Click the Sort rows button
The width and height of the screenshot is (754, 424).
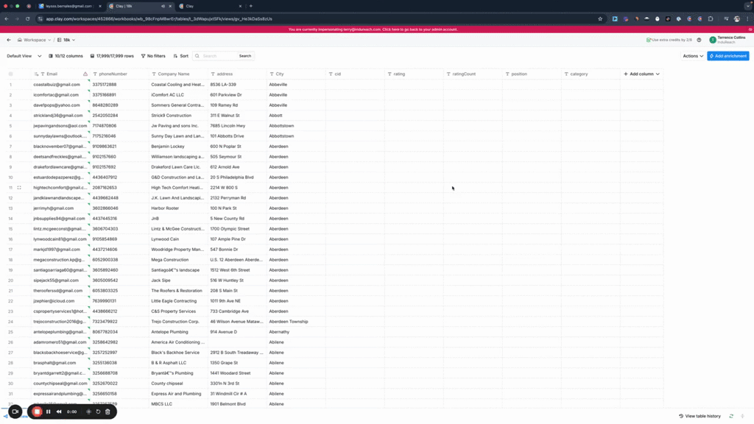[181, 56]
